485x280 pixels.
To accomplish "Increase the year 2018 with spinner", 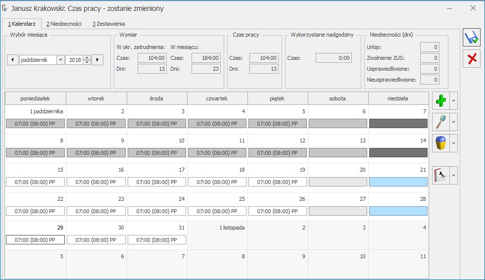I will [x=87, y=57].
